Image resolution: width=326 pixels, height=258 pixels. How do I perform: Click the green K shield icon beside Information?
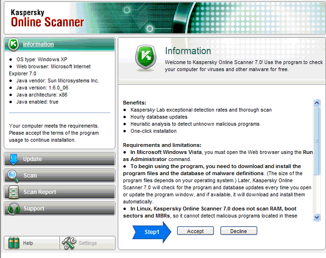point(14,44)
